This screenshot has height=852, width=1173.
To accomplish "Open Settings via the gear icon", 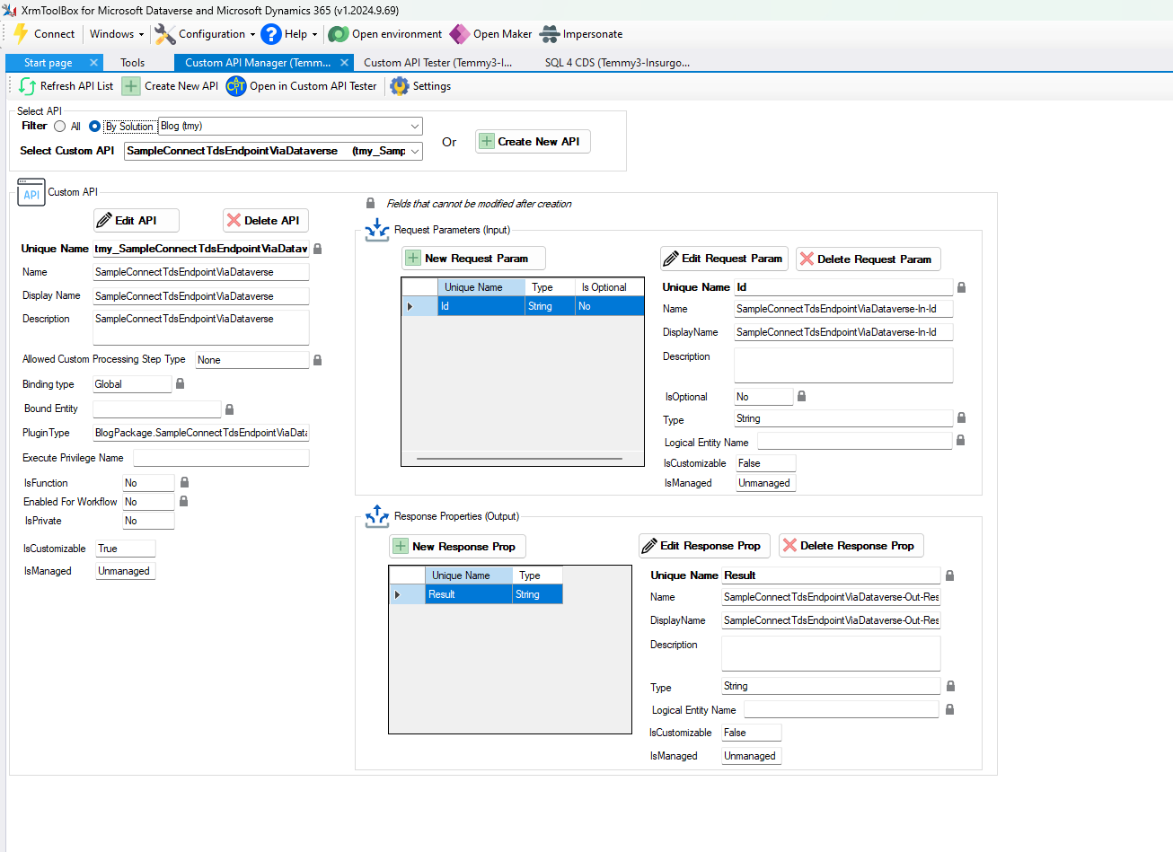I will click(x=400, y=86).
